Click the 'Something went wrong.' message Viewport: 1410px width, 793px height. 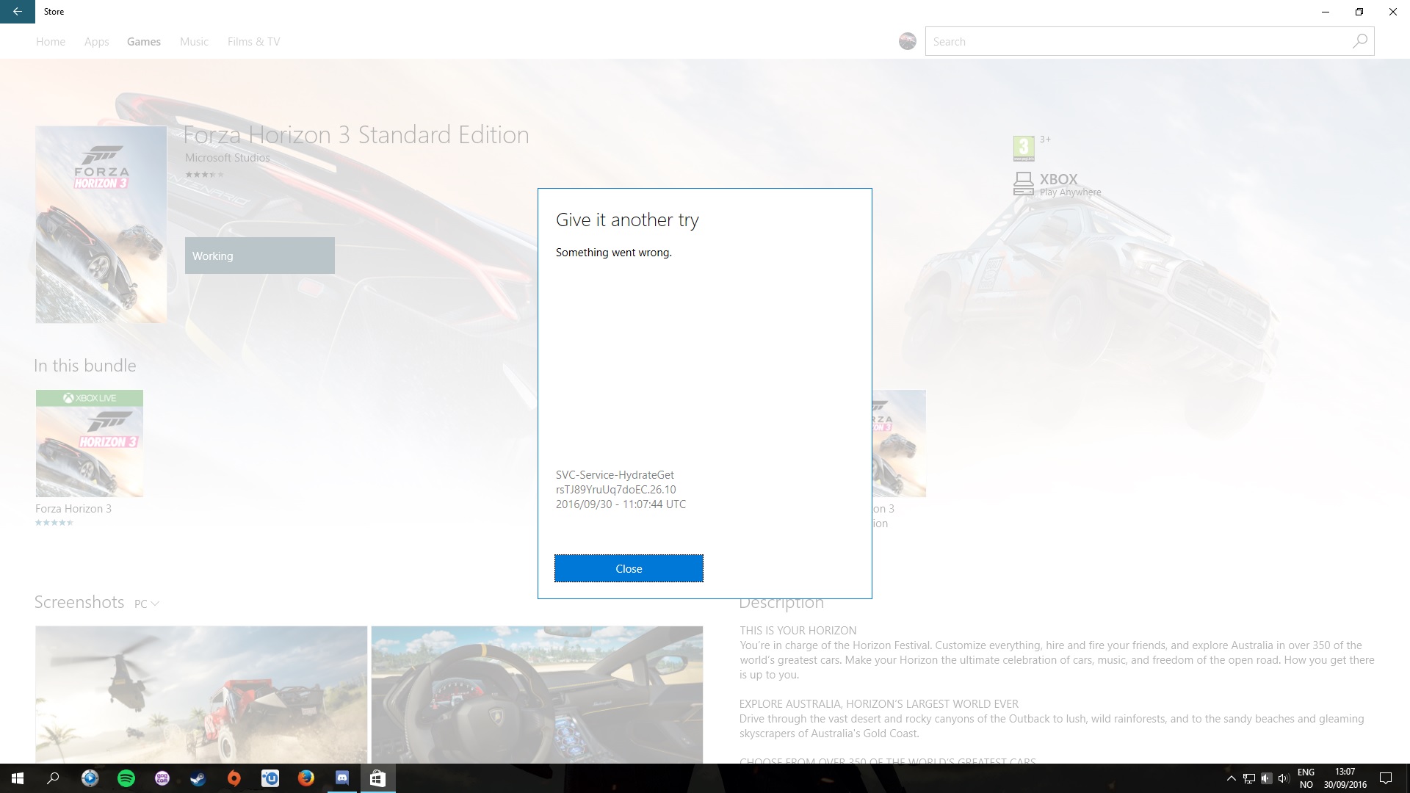click(614, 253)
